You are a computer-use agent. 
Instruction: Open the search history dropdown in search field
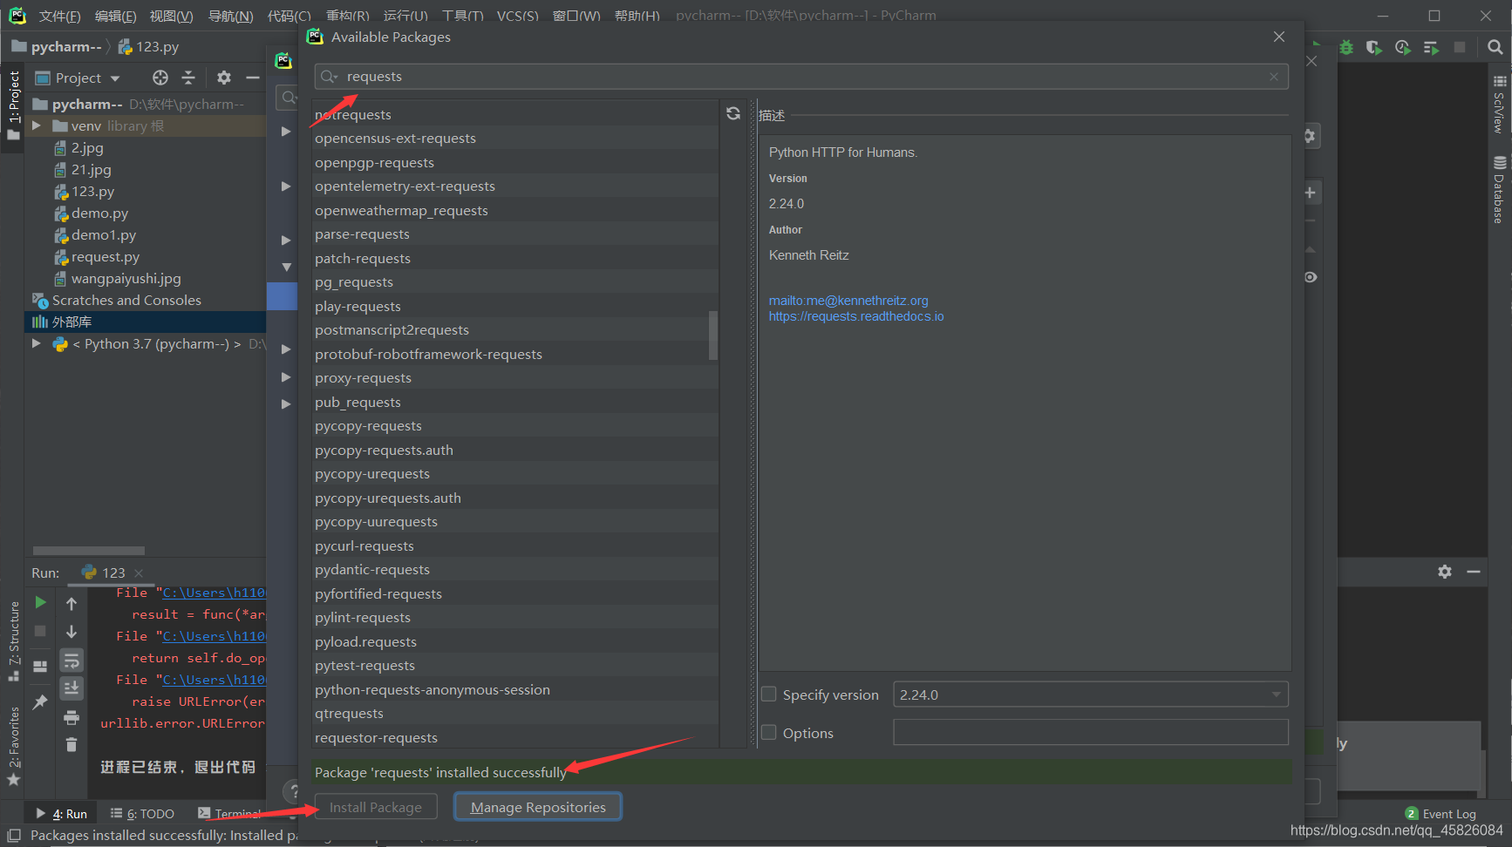(x=330, y=77)
